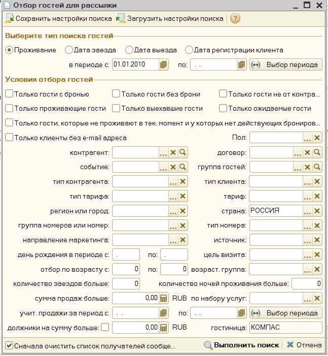328x356 pixels.
Task: Select Дата регистрации клиента option
Action: [189, 50]
